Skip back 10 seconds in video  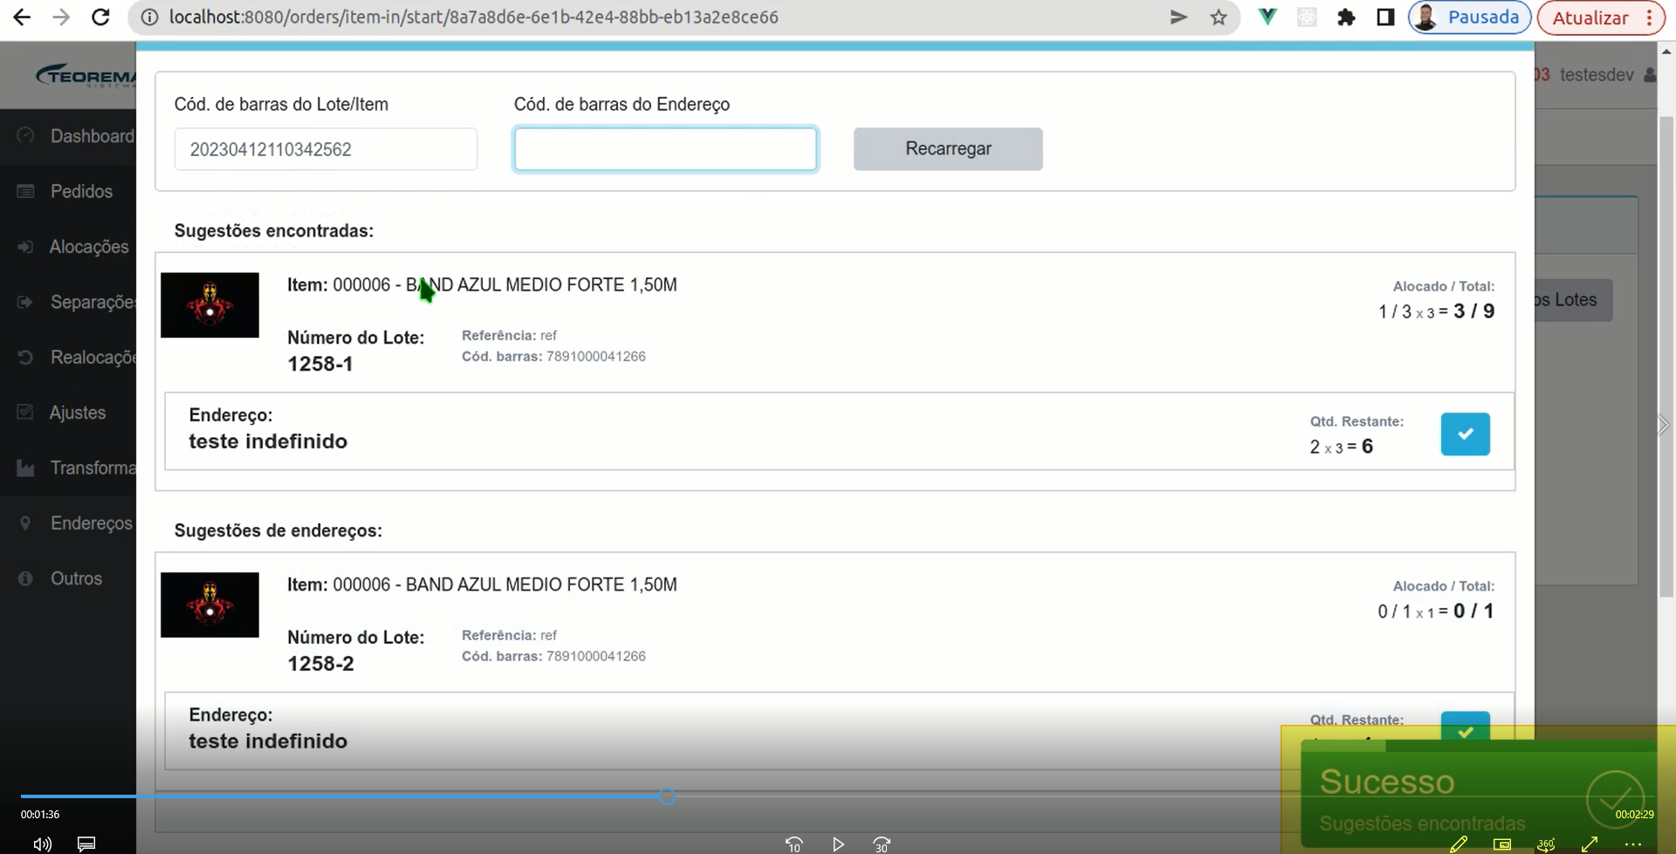tap(793, 844)
